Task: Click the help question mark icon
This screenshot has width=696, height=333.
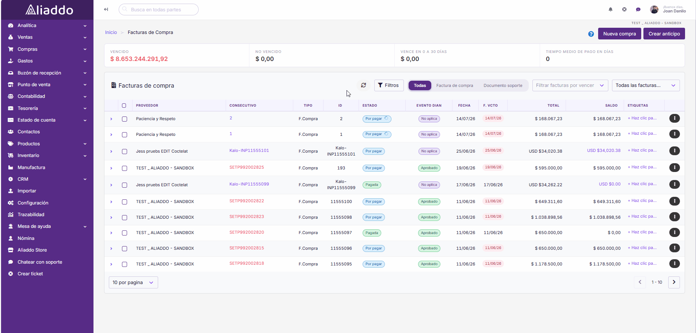Action: pos(591,34)
